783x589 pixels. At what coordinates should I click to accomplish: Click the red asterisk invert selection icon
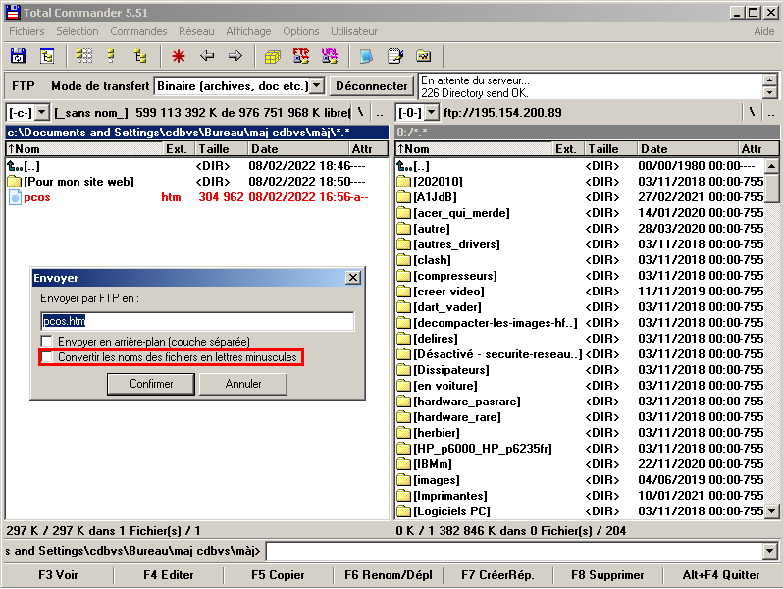[179, 56]
